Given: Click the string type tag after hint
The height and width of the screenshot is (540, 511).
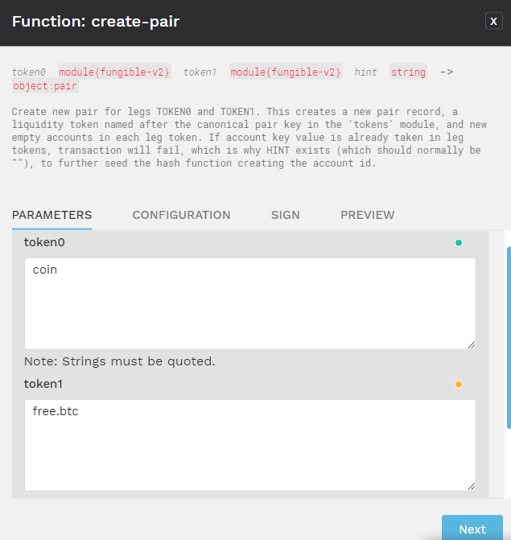Looking at the screenshot, I should [x=408, y=72].
